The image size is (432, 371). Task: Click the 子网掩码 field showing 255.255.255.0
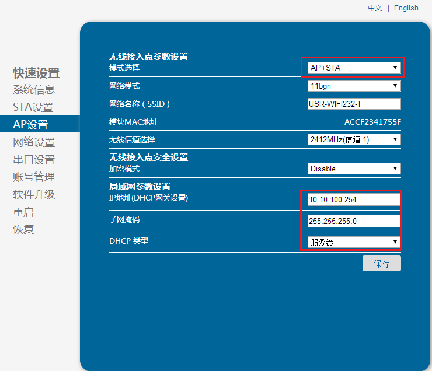pos(354,221)
